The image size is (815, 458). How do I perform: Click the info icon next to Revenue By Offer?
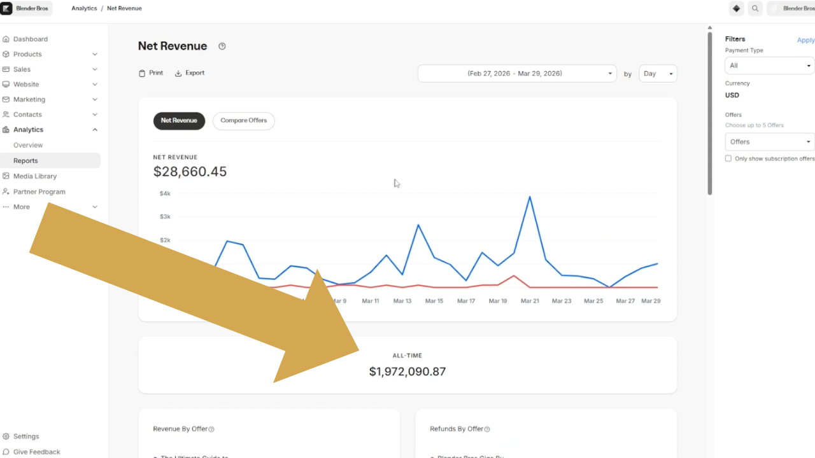[211, 429]
